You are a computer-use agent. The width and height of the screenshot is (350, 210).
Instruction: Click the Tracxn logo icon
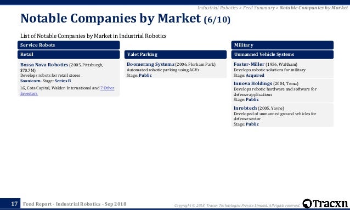(307, 203)
